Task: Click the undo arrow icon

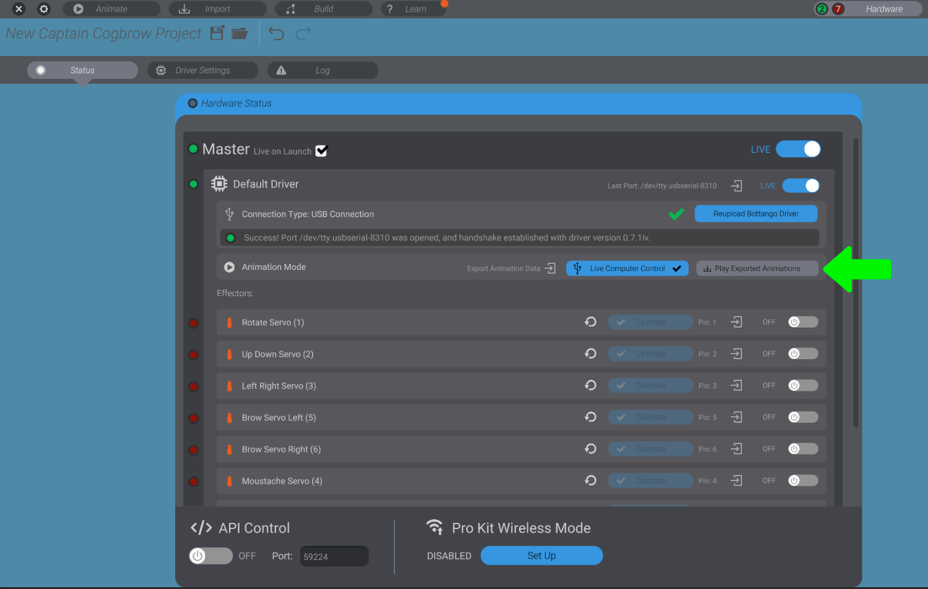Action: (276, 33)
